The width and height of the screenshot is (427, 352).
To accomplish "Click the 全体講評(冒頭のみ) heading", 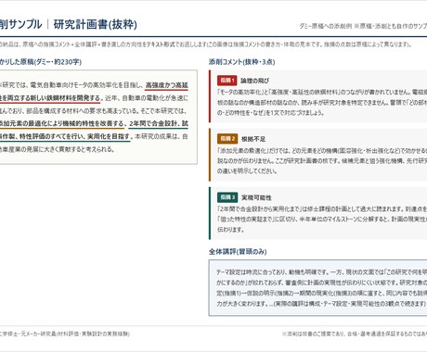I will point(238,252).
